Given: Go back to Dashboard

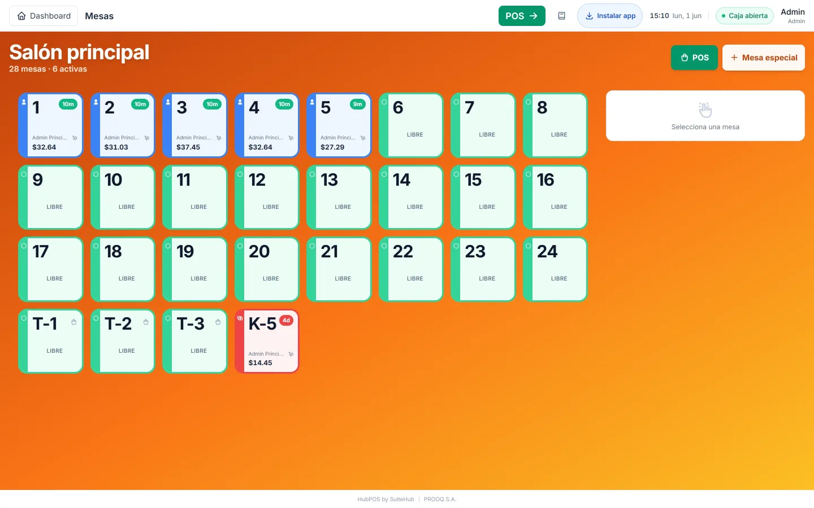Looking at the screenshot, I should click(x=44, y=16).
